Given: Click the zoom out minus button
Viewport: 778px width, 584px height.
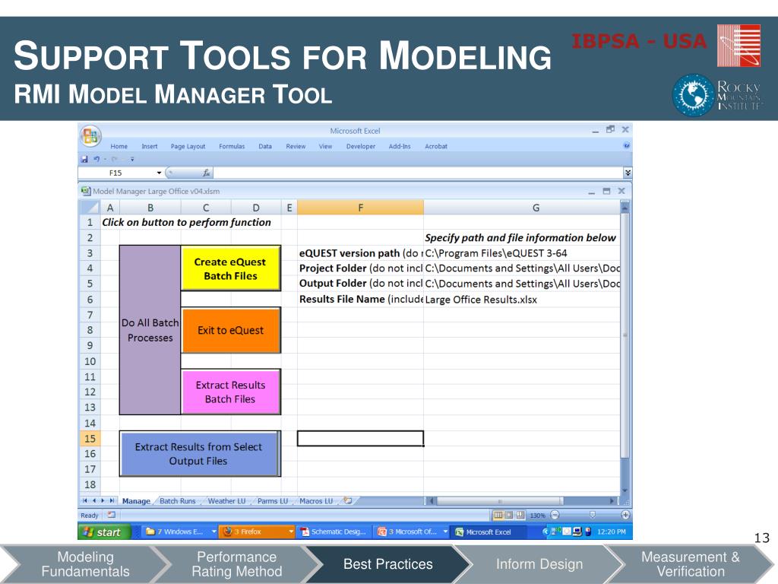Looking at the screenshot, I should click(555, 515).
